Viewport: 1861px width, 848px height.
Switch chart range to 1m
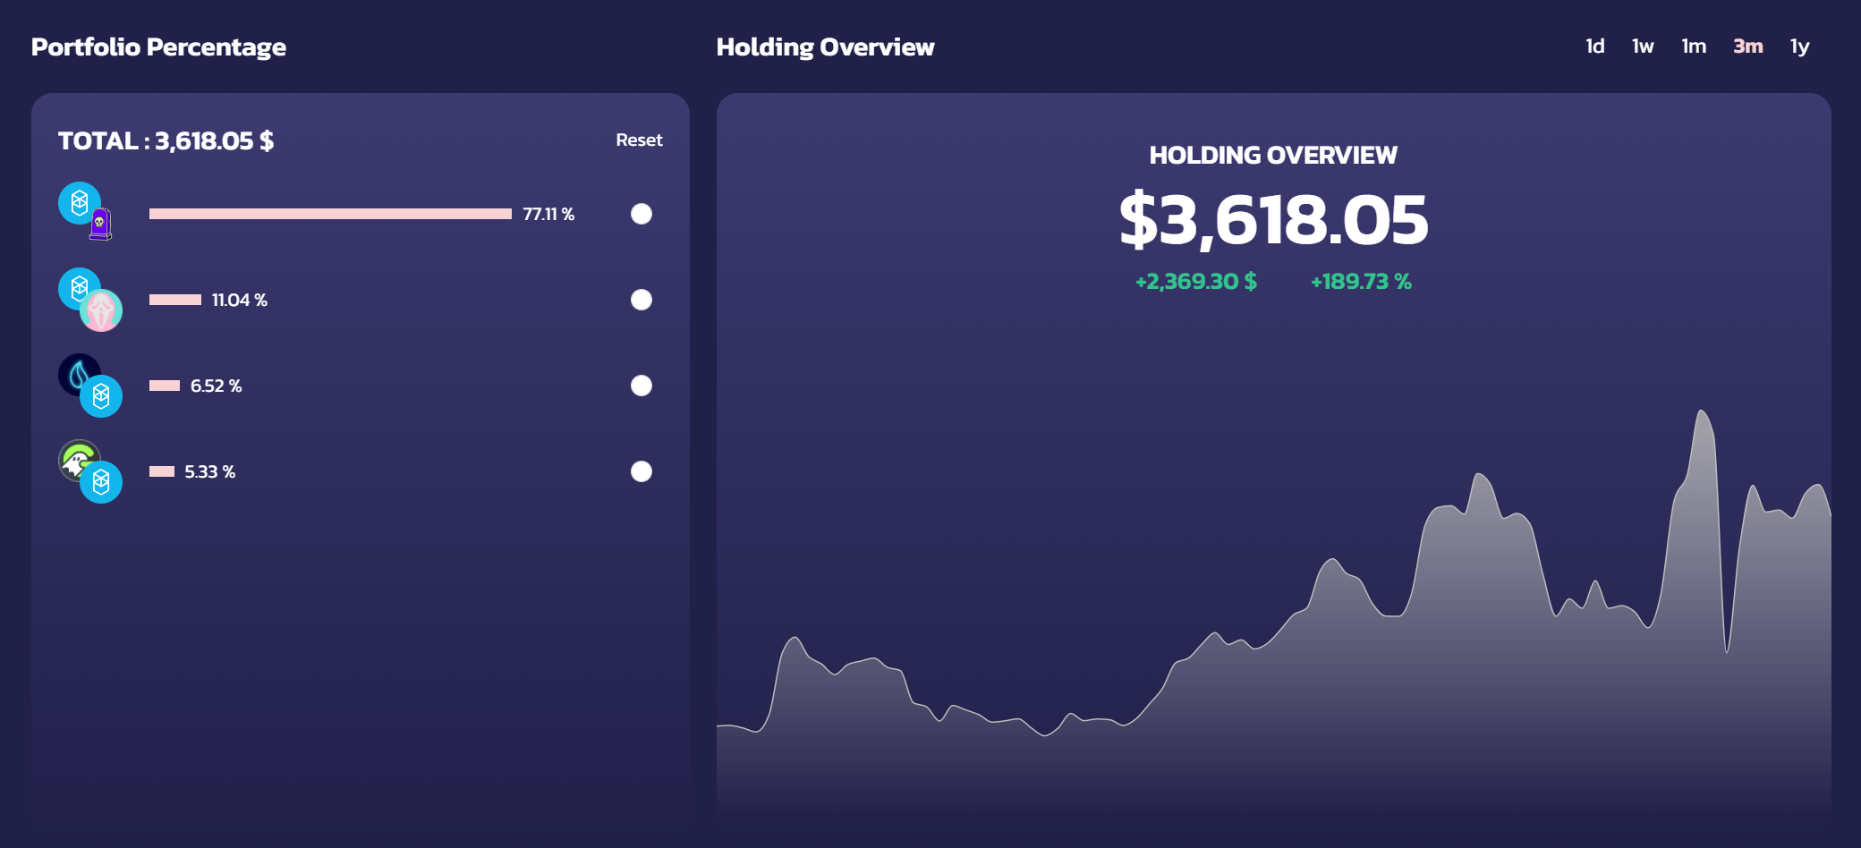pyautogui.click(x=1694, y=47)
